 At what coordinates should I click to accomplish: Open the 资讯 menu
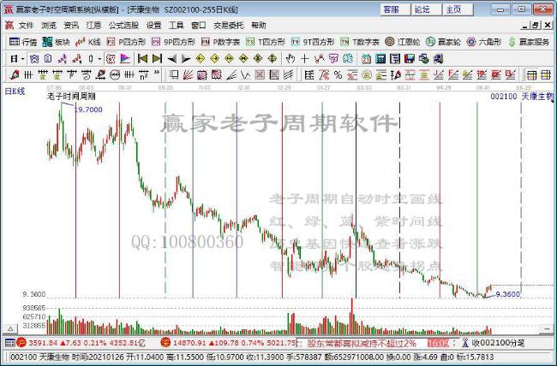point(71,26)
